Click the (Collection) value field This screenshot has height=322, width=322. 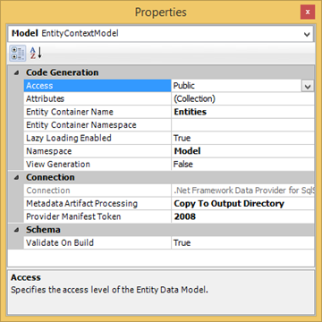[x=242, y=98]
